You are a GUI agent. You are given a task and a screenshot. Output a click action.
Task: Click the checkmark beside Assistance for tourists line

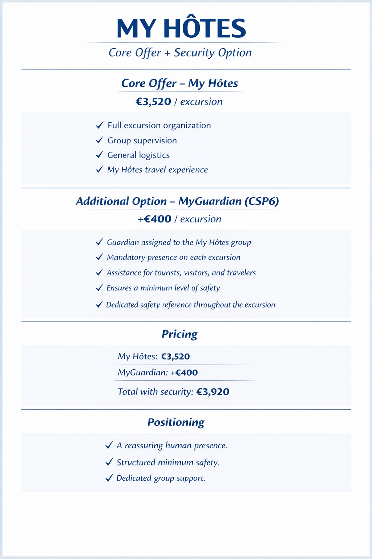click(100, 273)
